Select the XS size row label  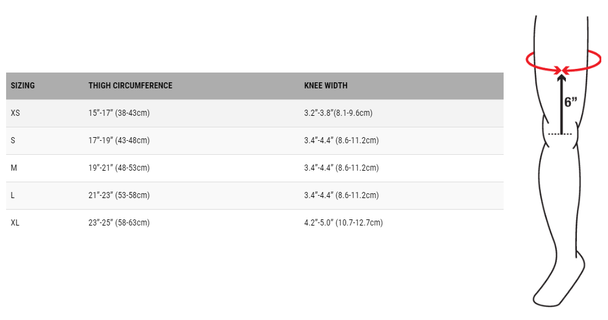point(16,113)
